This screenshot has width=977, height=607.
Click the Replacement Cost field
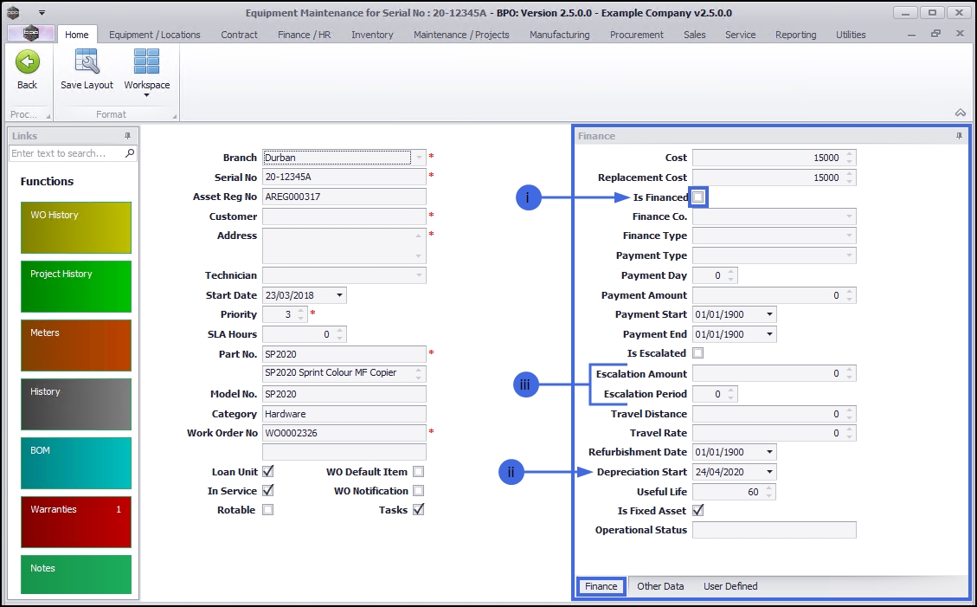coord(774,178)
